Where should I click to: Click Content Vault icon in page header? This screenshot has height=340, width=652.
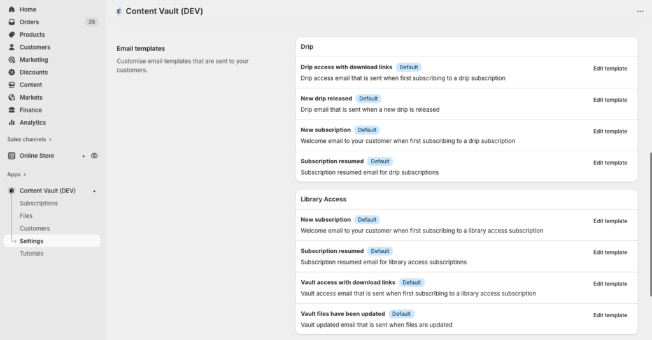point(119,11)
